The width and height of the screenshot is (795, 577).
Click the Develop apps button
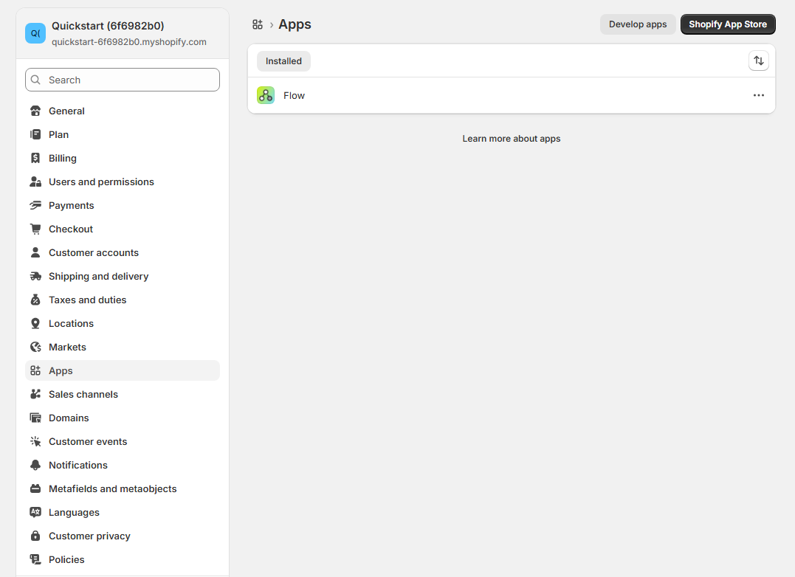click(637, 24)
